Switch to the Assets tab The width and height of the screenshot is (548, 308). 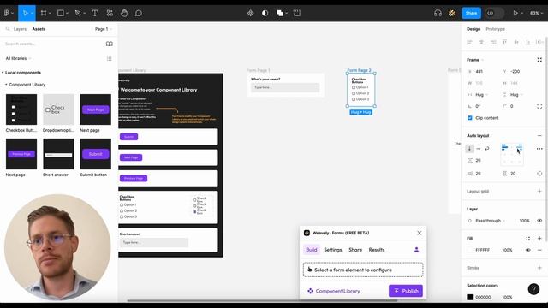click(x=39, y=29)
